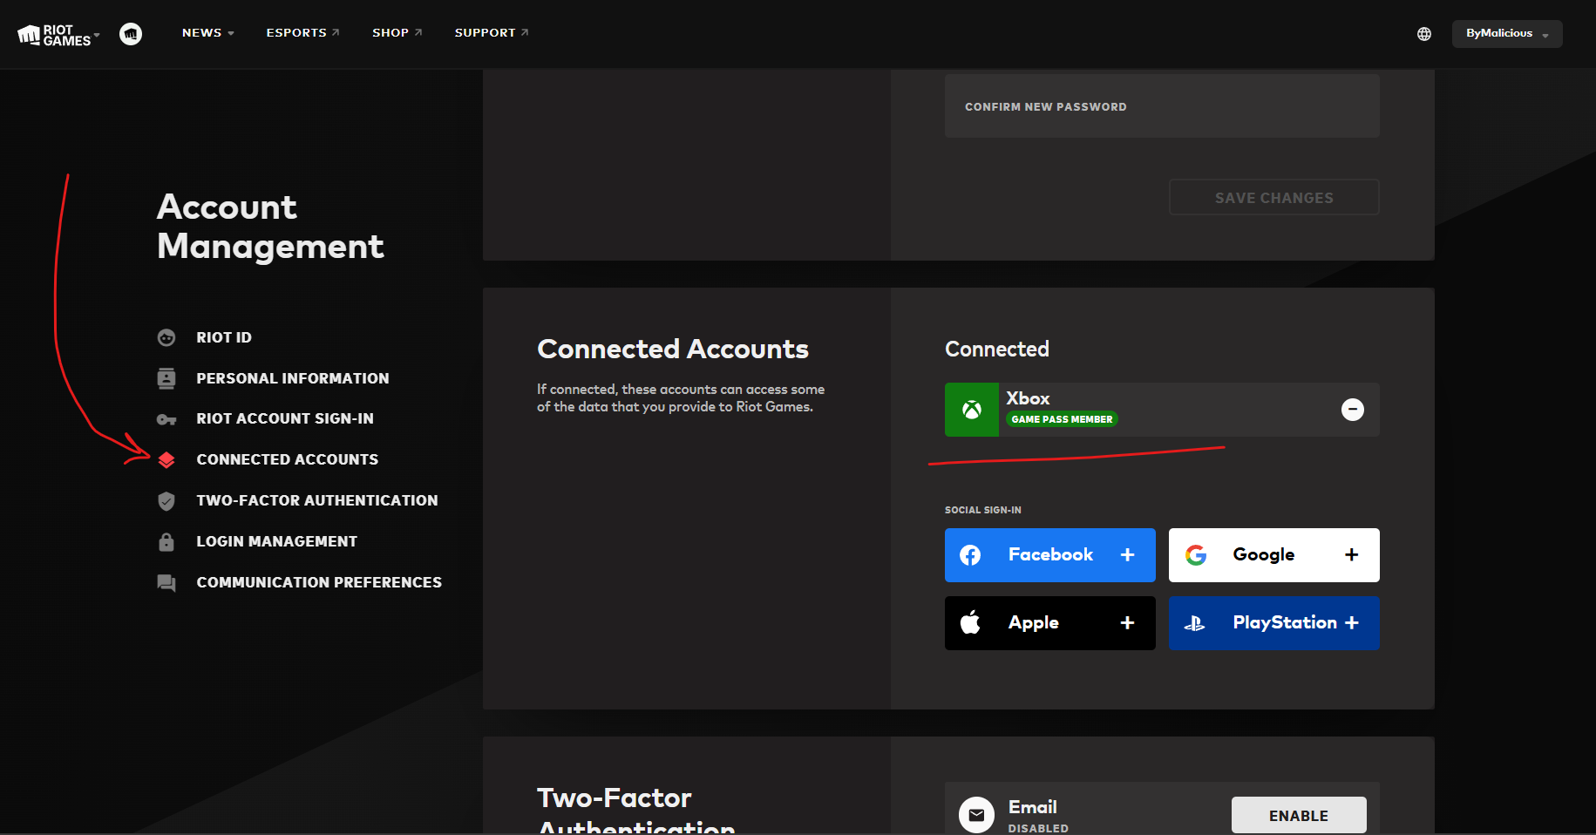Connect an Apple account
This screenshot has width=1596, height=835.
click(x=1050, y=622)
